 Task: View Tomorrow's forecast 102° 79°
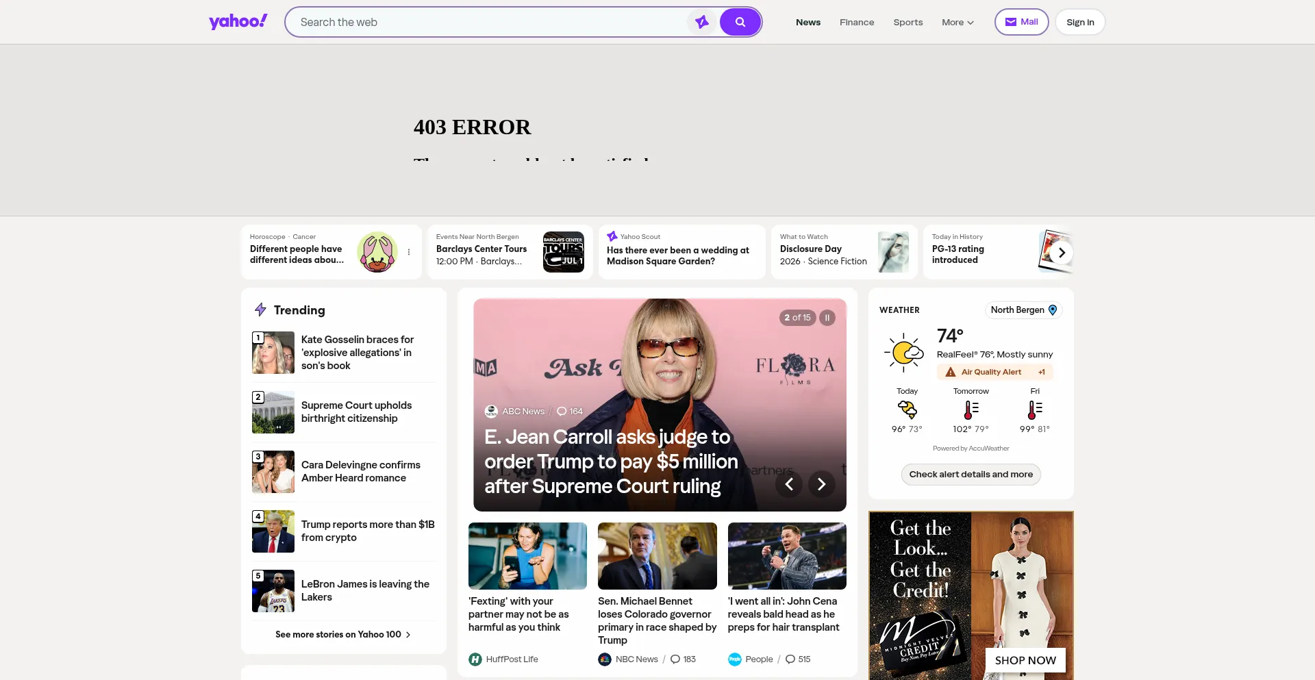[x=971, y=410]
